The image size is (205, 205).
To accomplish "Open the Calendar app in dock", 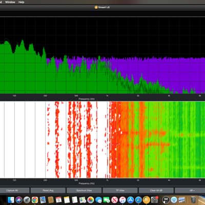I will [59, 199].
